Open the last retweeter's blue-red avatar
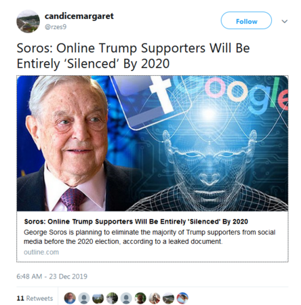 click(182, 298)
